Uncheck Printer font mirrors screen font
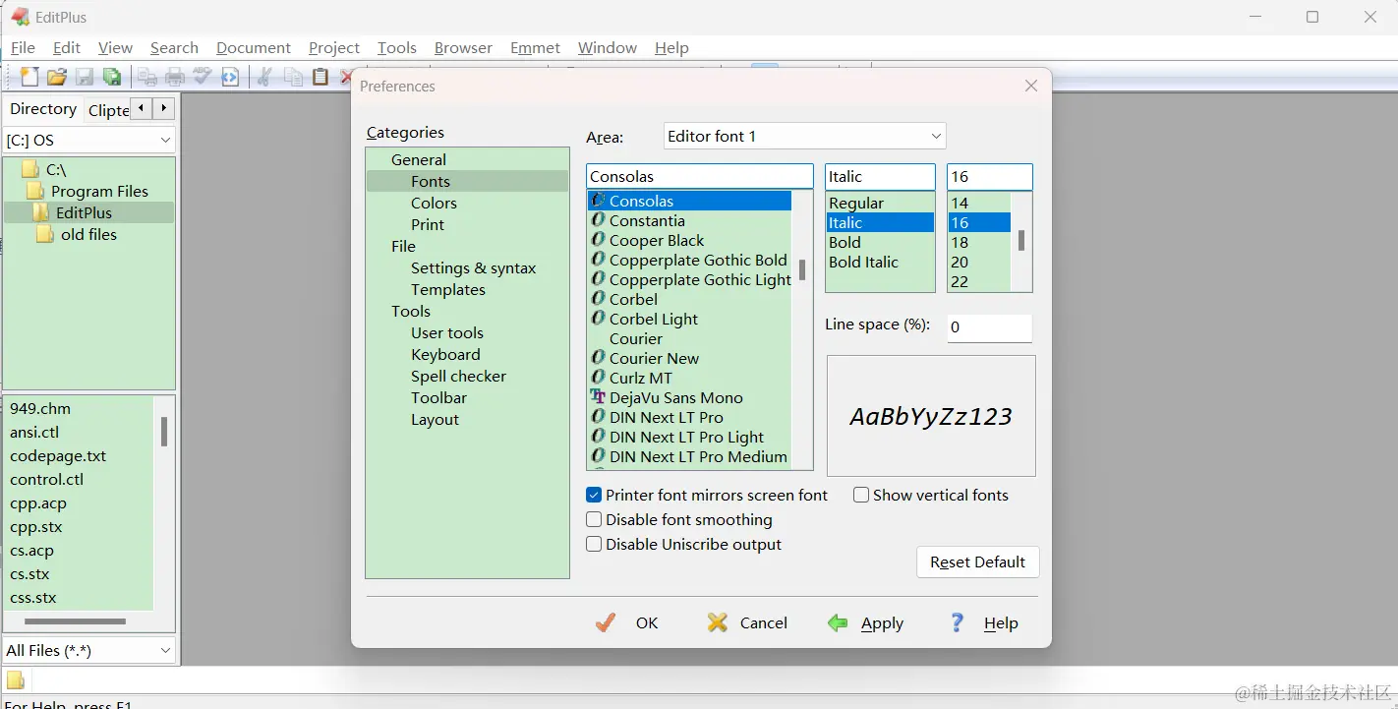The width and height of the screenshot is (1398, 709). [x=594, y=496]
